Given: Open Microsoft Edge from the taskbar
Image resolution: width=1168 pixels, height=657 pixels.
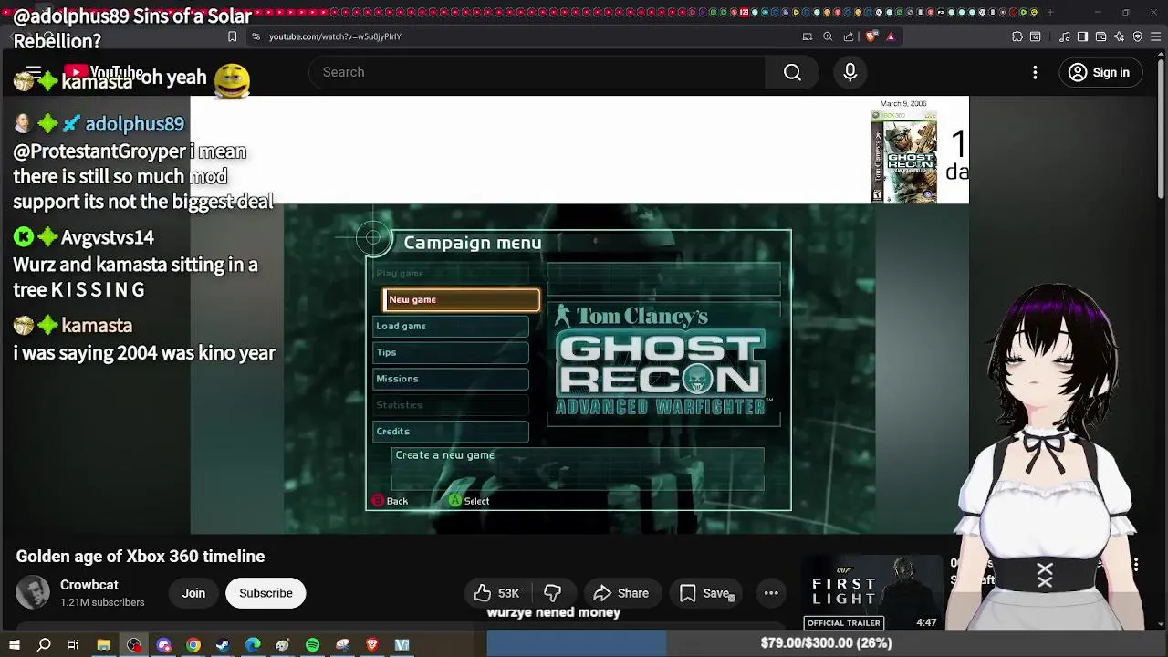Looking at the screenshot, I should (x=253, y=645).
